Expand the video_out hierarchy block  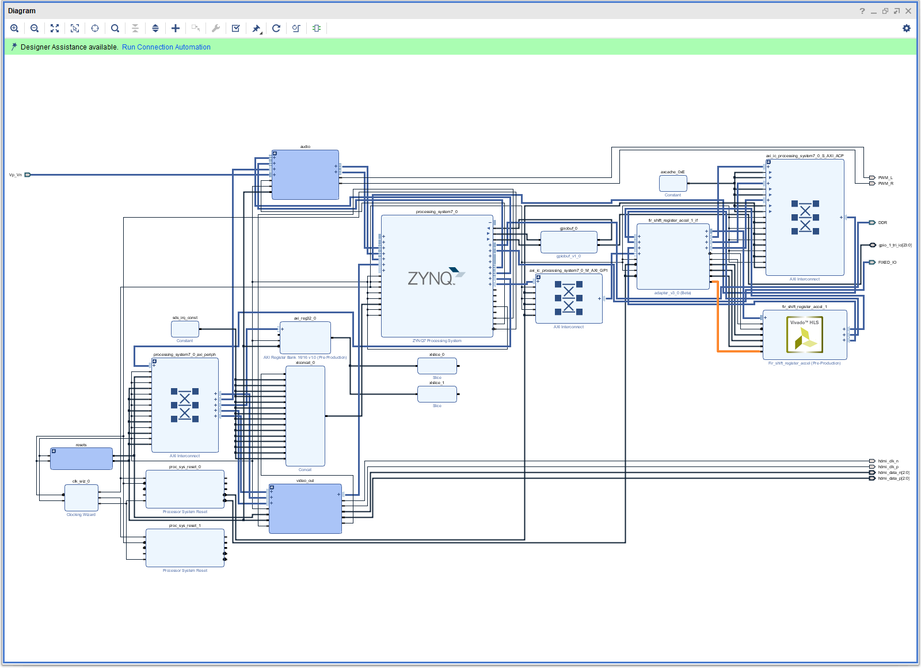coord(272,488)
